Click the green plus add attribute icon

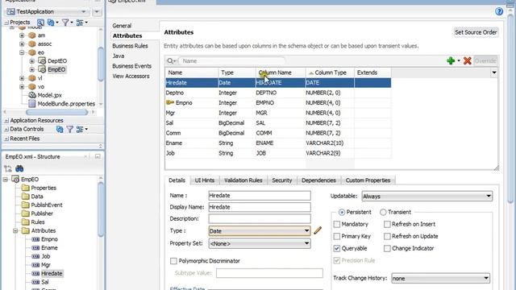click(x=451, y=60)
